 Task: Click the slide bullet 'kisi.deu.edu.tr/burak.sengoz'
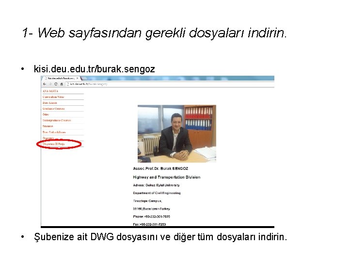[x=94, y=69]
